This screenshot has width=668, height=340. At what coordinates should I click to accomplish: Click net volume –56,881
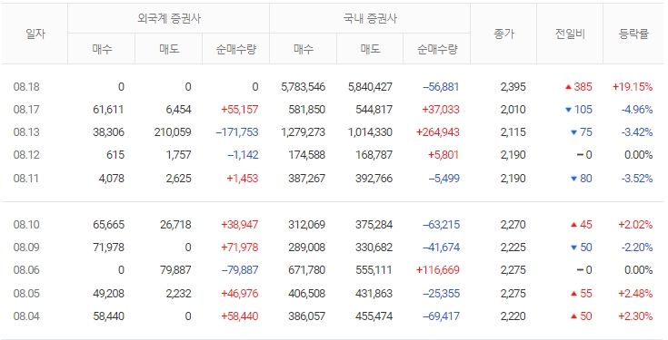[x=441, y=87]
